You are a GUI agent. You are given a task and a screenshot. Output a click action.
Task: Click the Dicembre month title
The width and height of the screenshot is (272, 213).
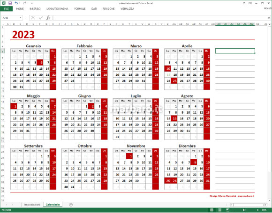pos(187,146)
